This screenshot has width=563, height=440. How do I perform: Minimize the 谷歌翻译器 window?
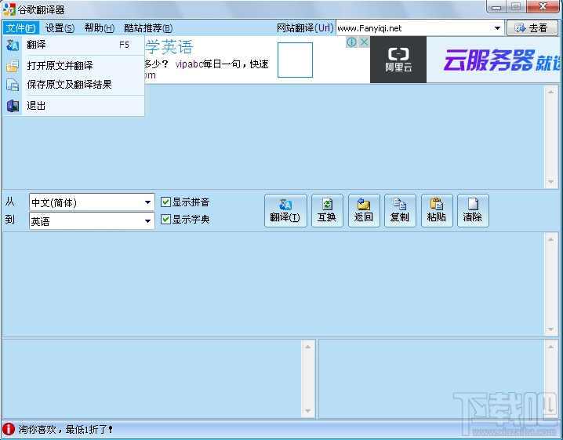(496, 6)
